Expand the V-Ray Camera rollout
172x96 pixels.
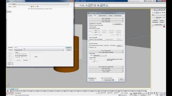(106, 72)
